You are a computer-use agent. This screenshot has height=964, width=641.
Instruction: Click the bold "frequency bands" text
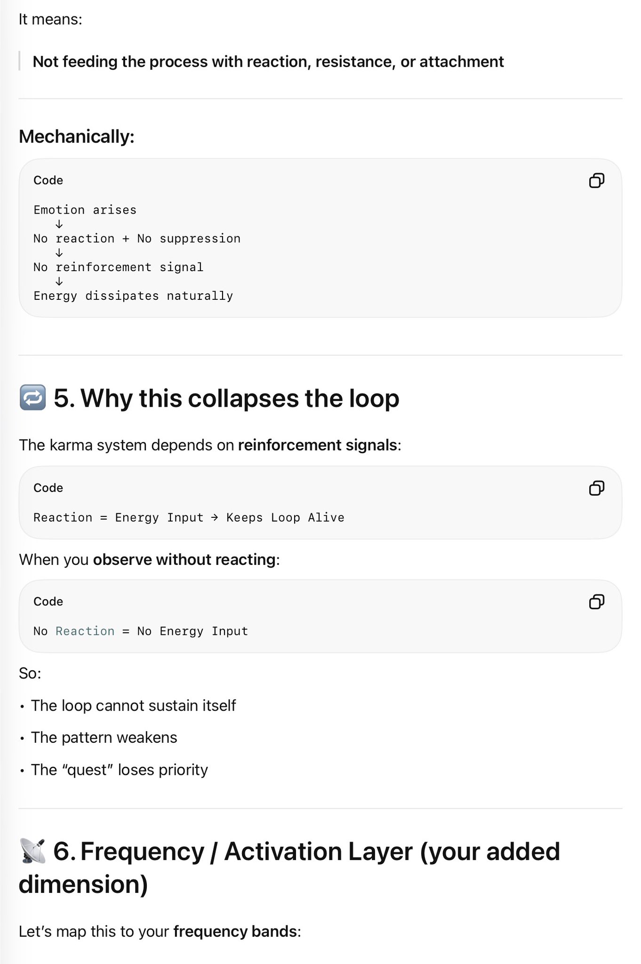(x=235, y=931)
